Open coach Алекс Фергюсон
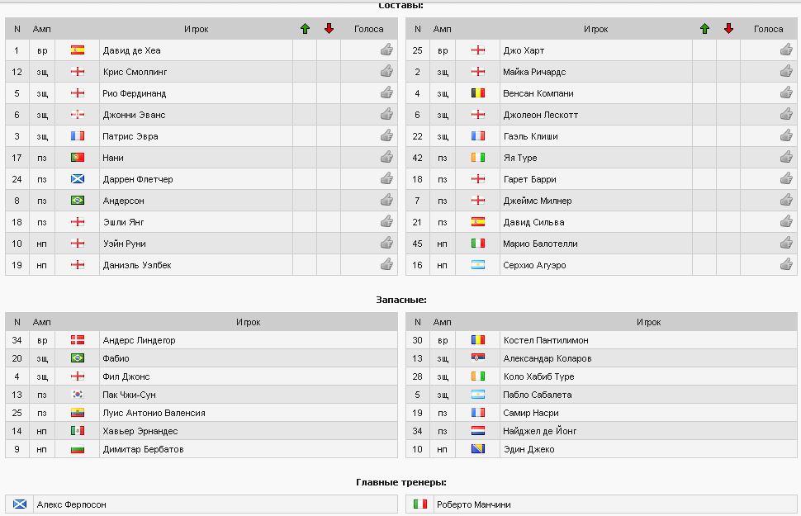Screen dimensions: 801x516 click(x=71, y=504)
